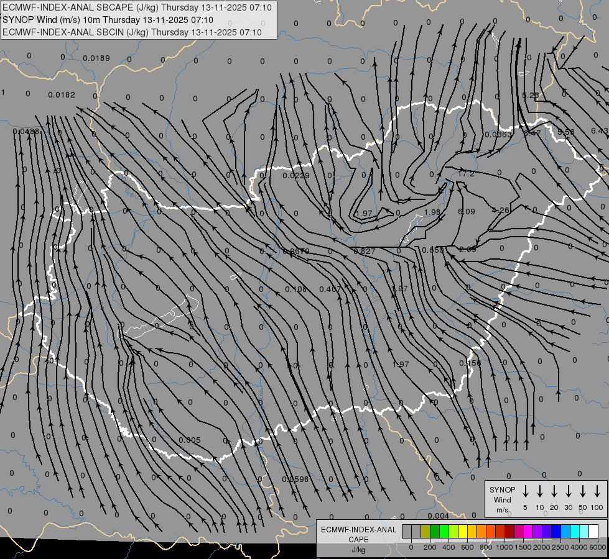Choose the bright magenta CAPE legend swatch
The image size is (609, 559).
528,531
